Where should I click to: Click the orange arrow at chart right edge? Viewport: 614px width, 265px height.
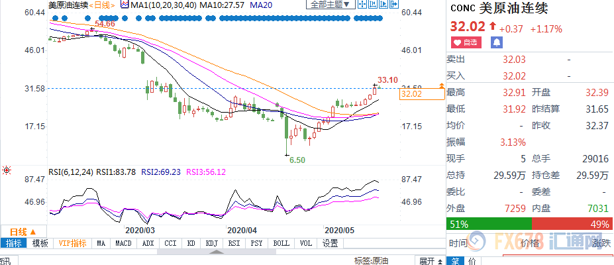441,85
